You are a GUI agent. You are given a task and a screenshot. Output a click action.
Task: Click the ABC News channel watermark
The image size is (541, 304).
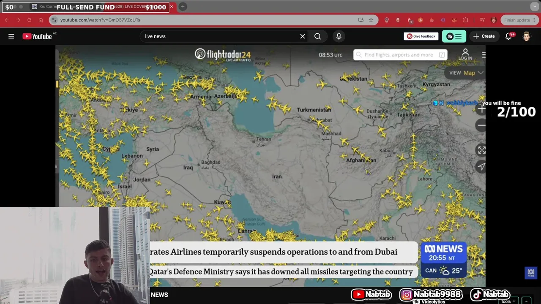[x=531, y=273]
